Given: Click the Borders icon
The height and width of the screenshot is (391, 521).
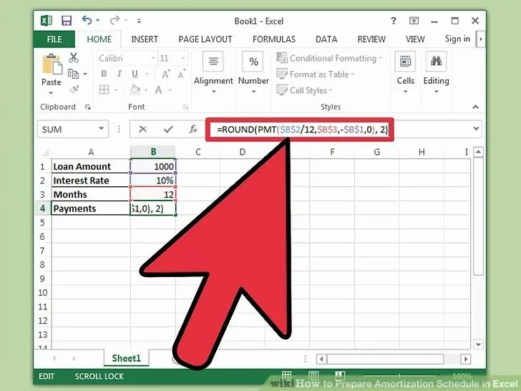Looking at the screenshot, I should (104, 90).
